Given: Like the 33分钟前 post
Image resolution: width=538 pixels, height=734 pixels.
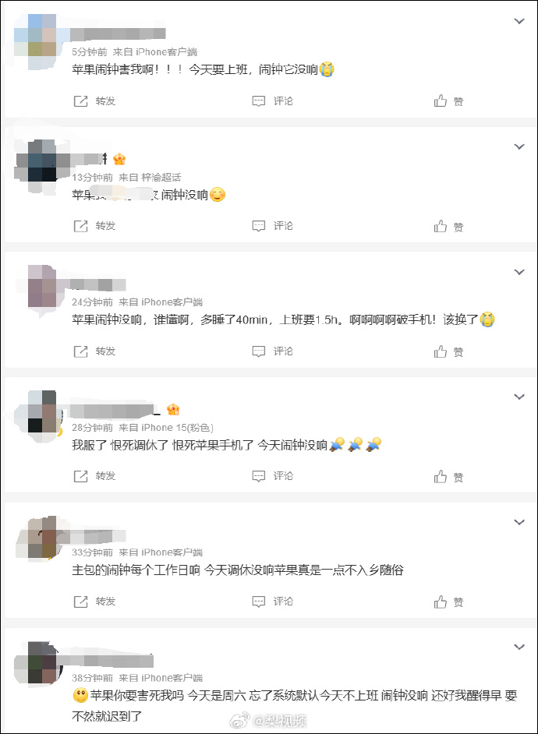Looking at the screenshot, I should pos(448,602).
